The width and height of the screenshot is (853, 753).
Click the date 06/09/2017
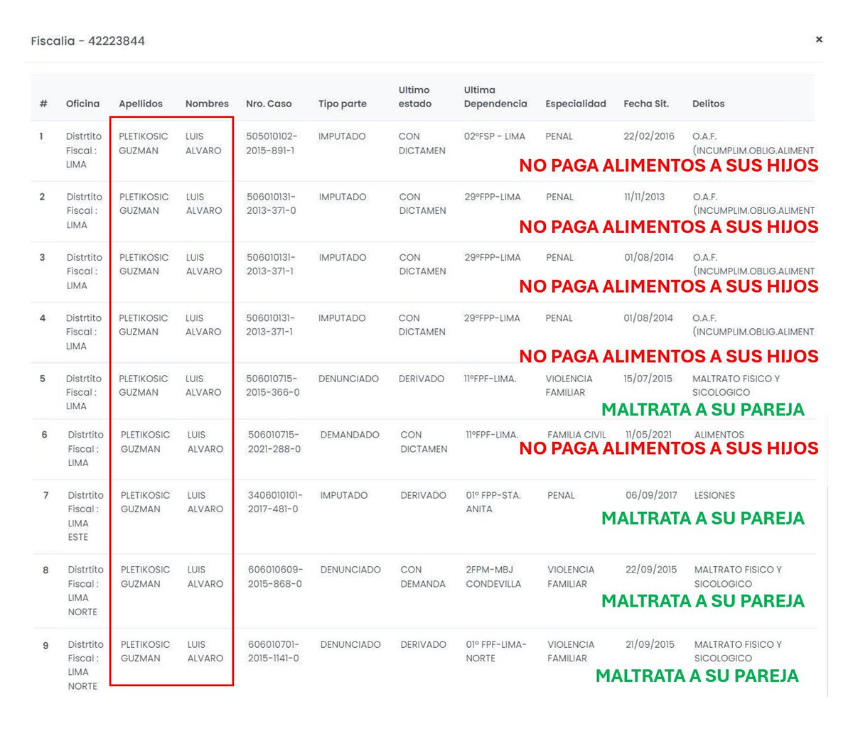(651, 495)
